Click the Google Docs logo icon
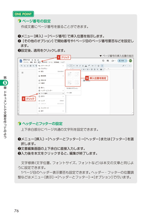 (21, 61)
